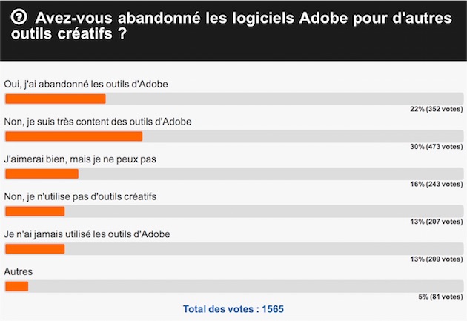Image resolution: width=467 pixels, height=321 pixels.
Task: Click the "5% (81 votes)" count
Action: coord(440,297)
